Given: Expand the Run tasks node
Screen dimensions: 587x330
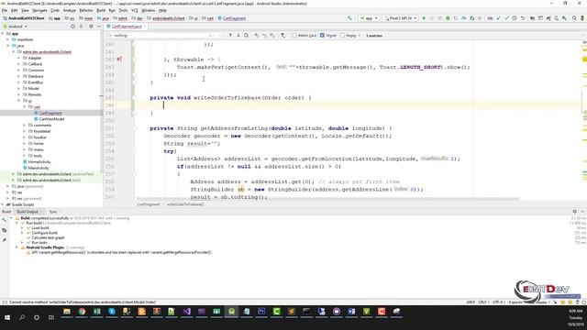Looking at the screenshot, I should tap(22, 242).
